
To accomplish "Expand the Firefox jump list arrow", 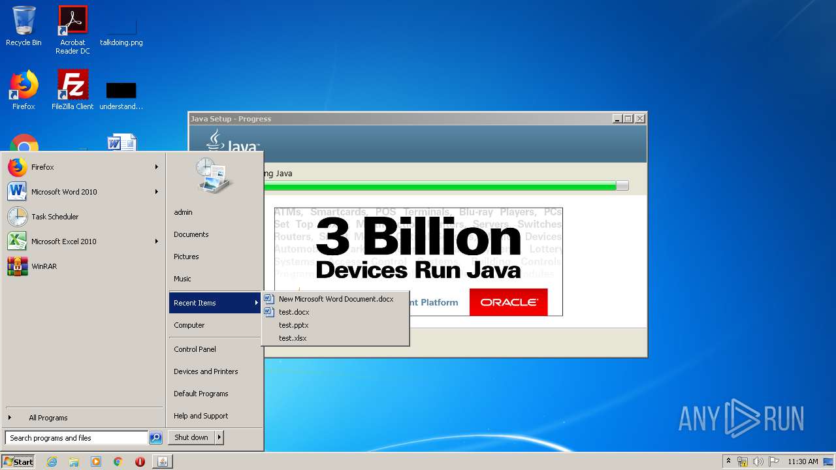I will click(156, 167).
